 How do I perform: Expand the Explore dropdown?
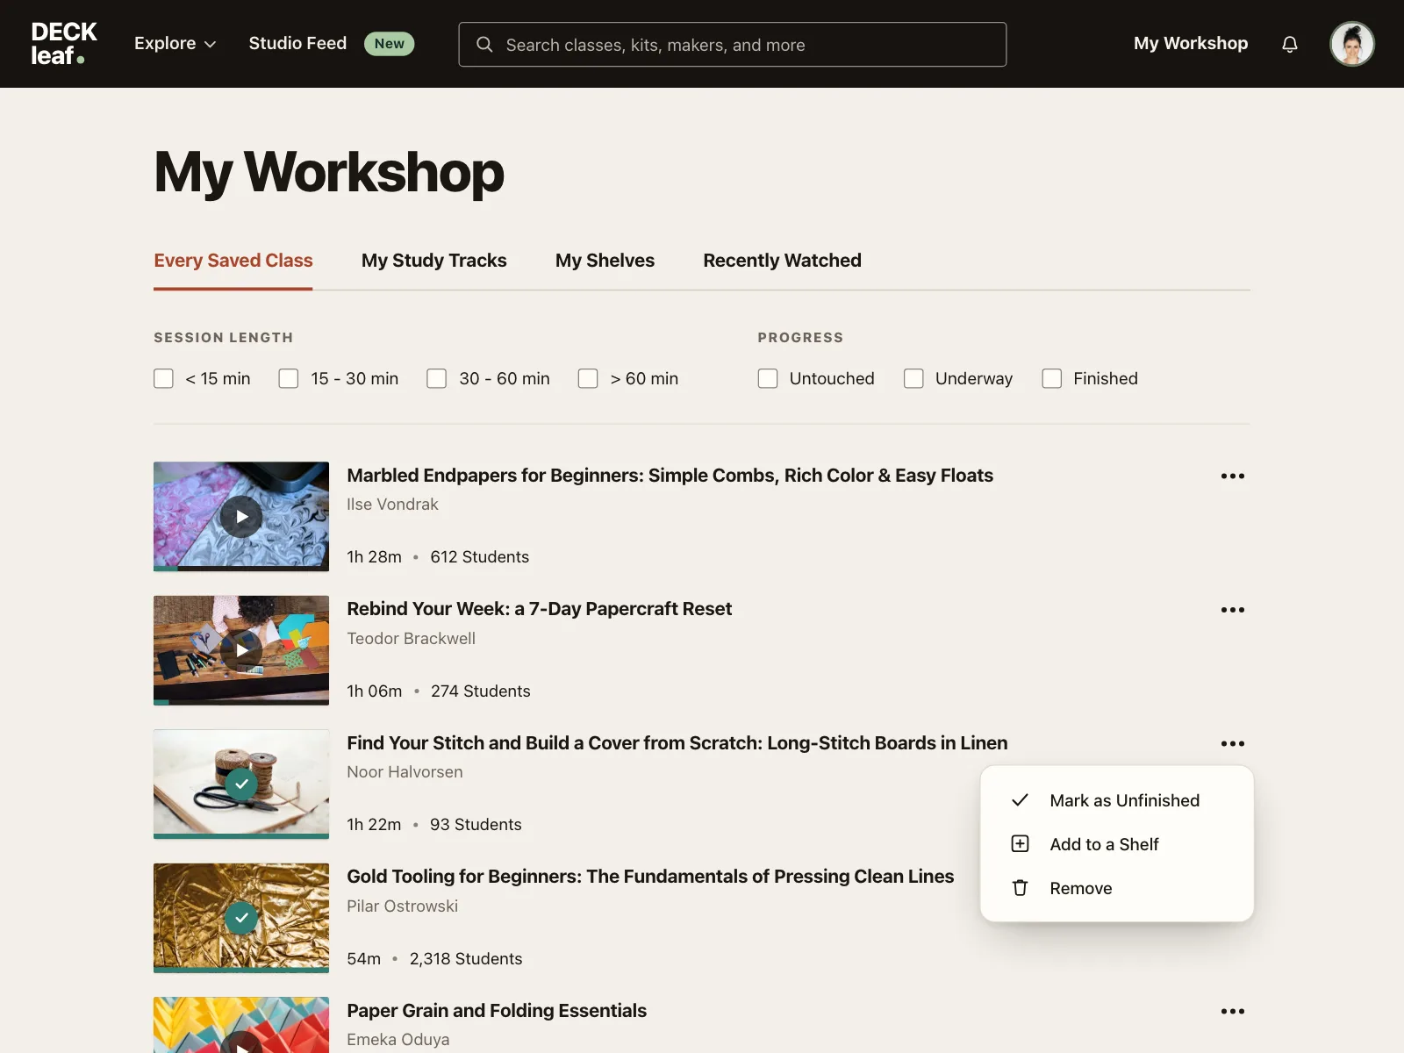[x=175, y=44]
